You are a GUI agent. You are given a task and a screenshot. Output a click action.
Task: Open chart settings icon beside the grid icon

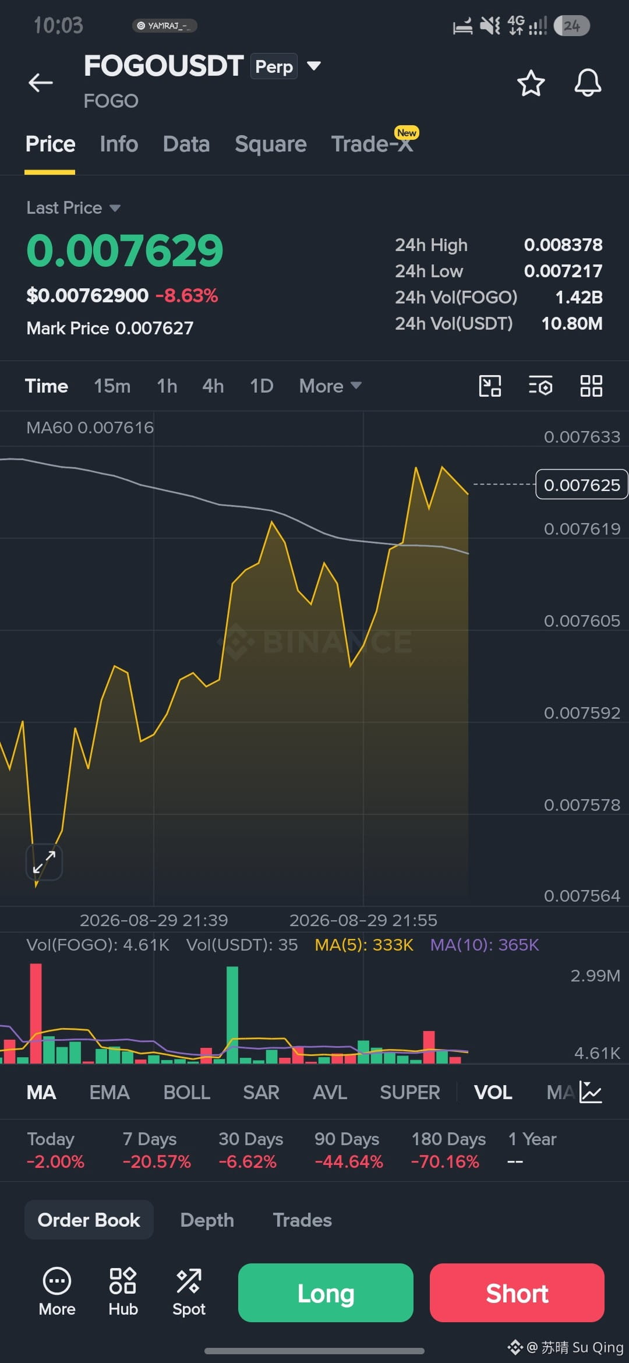(540, 386)
